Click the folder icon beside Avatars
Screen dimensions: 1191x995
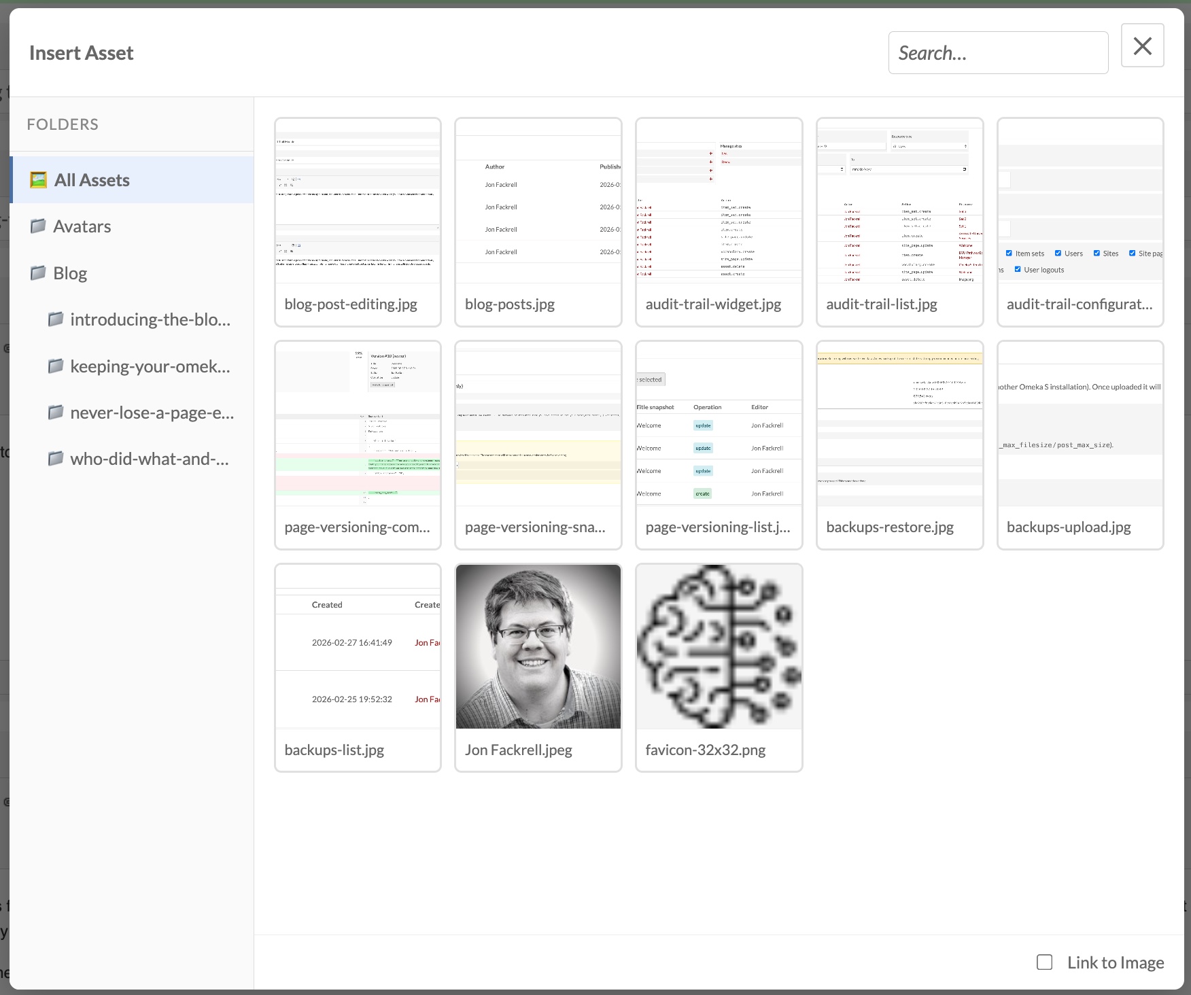pos(39,226)
